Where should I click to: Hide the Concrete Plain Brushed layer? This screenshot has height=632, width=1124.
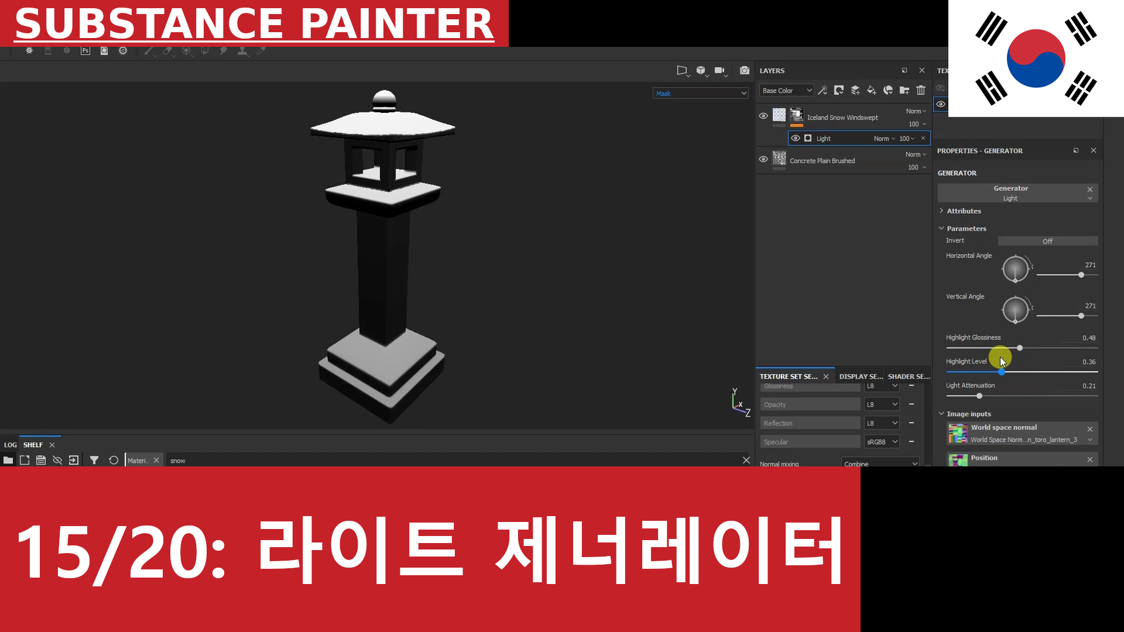(x=763, y=159)
